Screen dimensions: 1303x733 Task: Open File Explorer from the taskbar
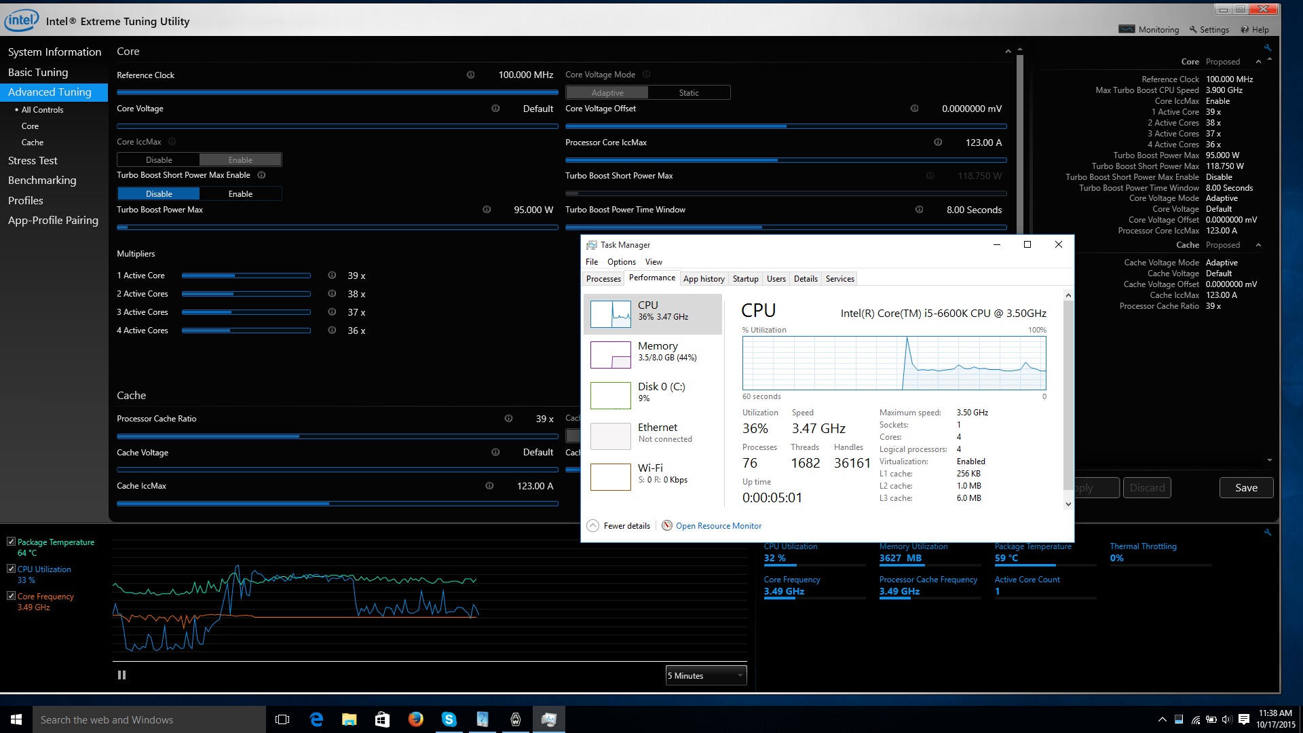350,719
